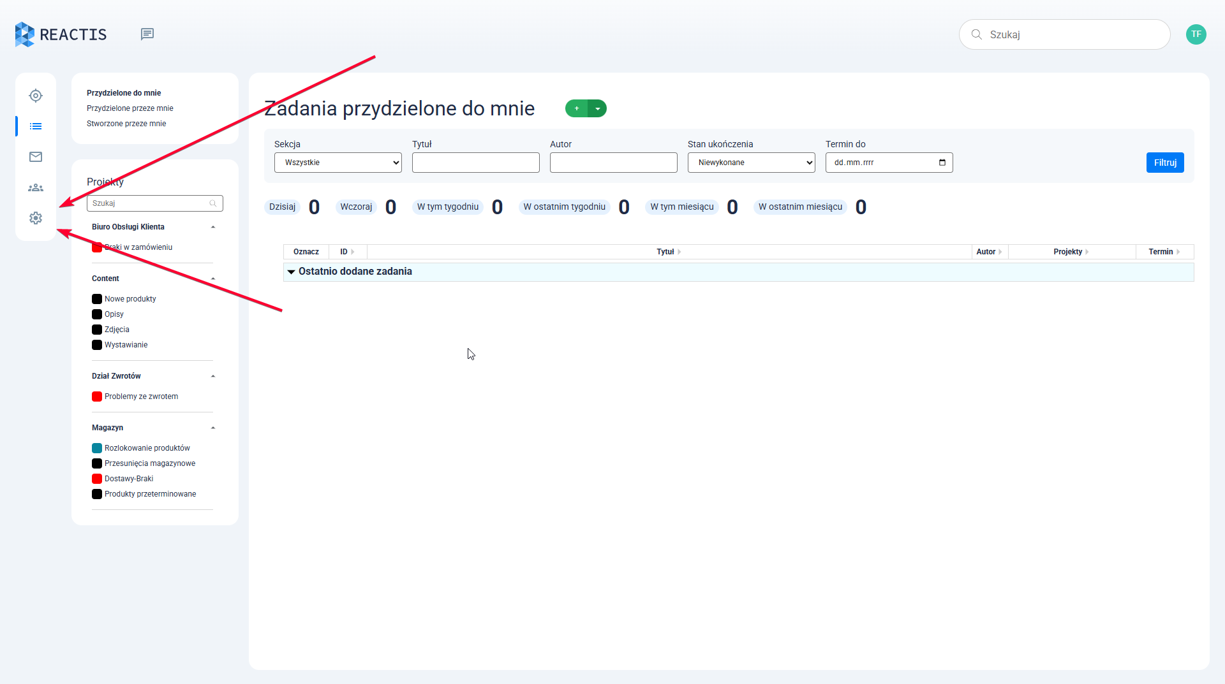1225x684 pixels.
Task: Click the Tytuł filter input field
Action: pos(475,163)
